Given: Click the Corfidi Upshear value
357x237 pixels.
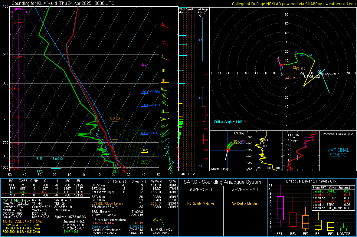Looking at the screenshot, I should [x=136, y=233].
